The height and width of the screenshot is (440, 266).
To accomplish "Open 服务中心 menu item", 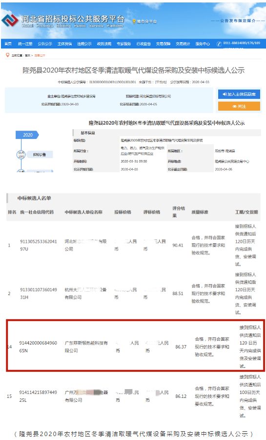I will (203, 44).
